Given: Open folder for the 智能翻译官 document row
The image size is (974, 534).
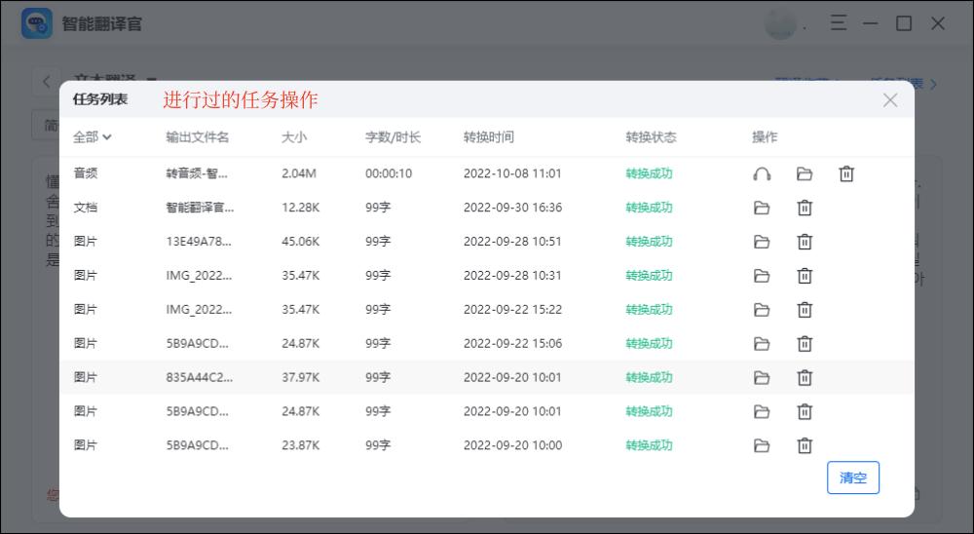Looking at the screenshot, I should (x=762, y=208).
